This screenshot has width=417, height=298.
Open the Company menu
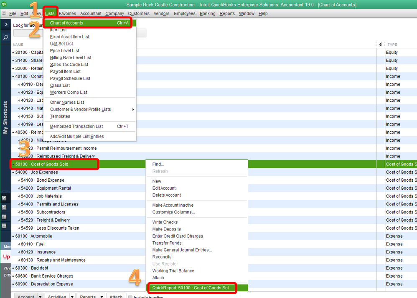[114, 13]
